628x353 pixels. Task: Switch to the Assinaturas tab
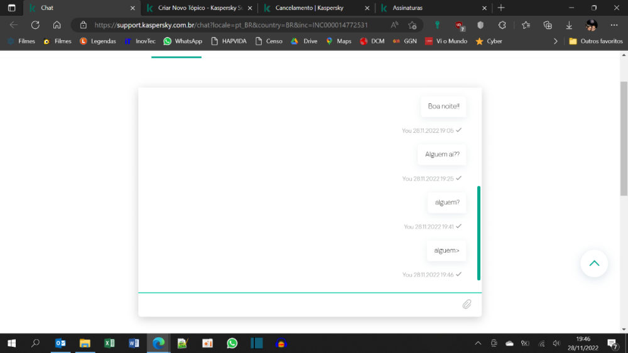click(434, 8)
